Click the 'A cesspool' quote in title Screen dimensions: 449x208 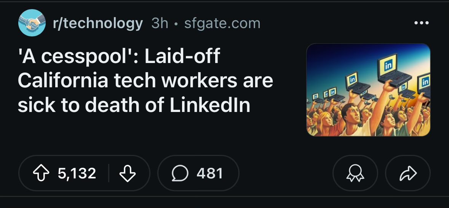click(x=76, y=57)
